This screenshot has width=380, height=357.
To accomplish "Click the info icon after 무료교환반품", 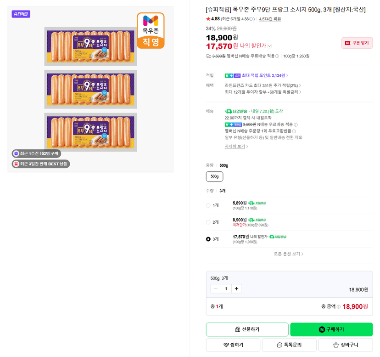I will 294,131.
